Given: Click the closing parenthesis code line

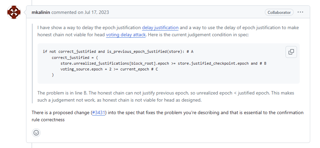Looking at the screenshot, I should click(53, 75).
